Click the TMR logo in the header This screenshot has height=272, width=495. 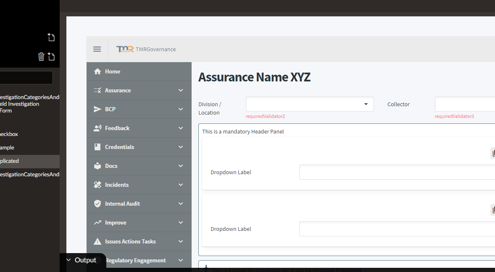[x=125, y=49]
